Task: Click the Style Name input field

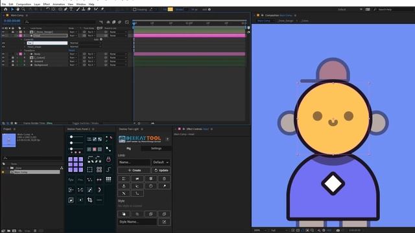Action: coord(137,222)
